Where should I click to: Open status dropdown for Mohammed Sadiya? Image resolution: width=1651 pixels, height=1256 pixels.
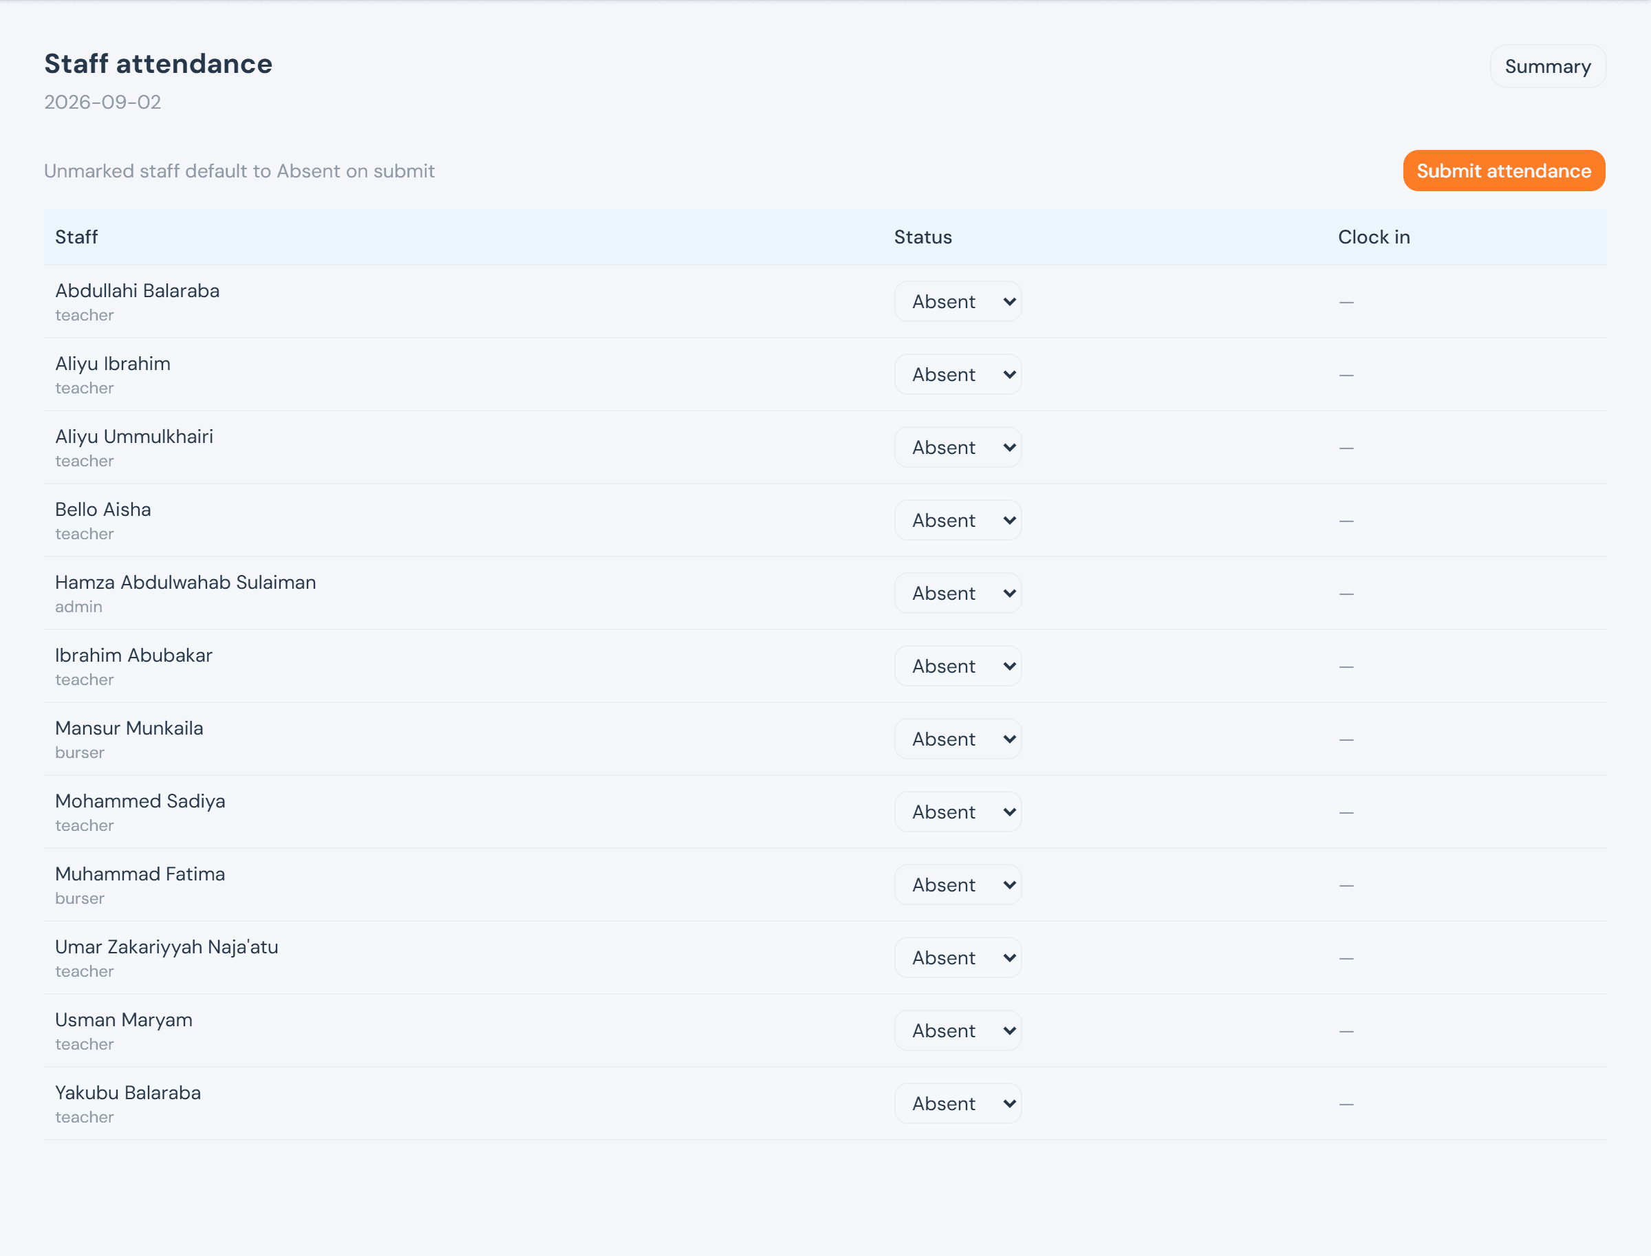(957, 812)
